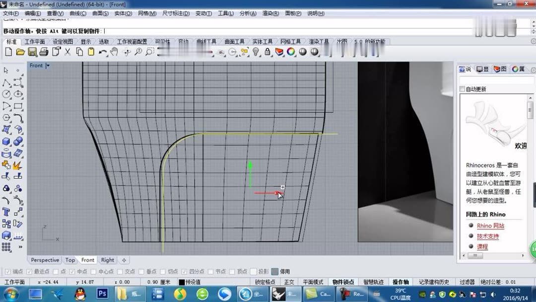Open the Front viewport title dropdown arrow
The height and width of the screenshot is (302, 536).
pos(48,66)
